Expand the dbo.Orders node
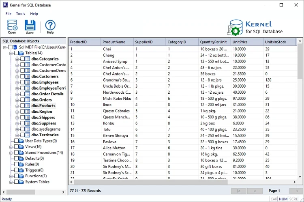The width and height of the screenshot is (304, 202). tap(17, 100)
